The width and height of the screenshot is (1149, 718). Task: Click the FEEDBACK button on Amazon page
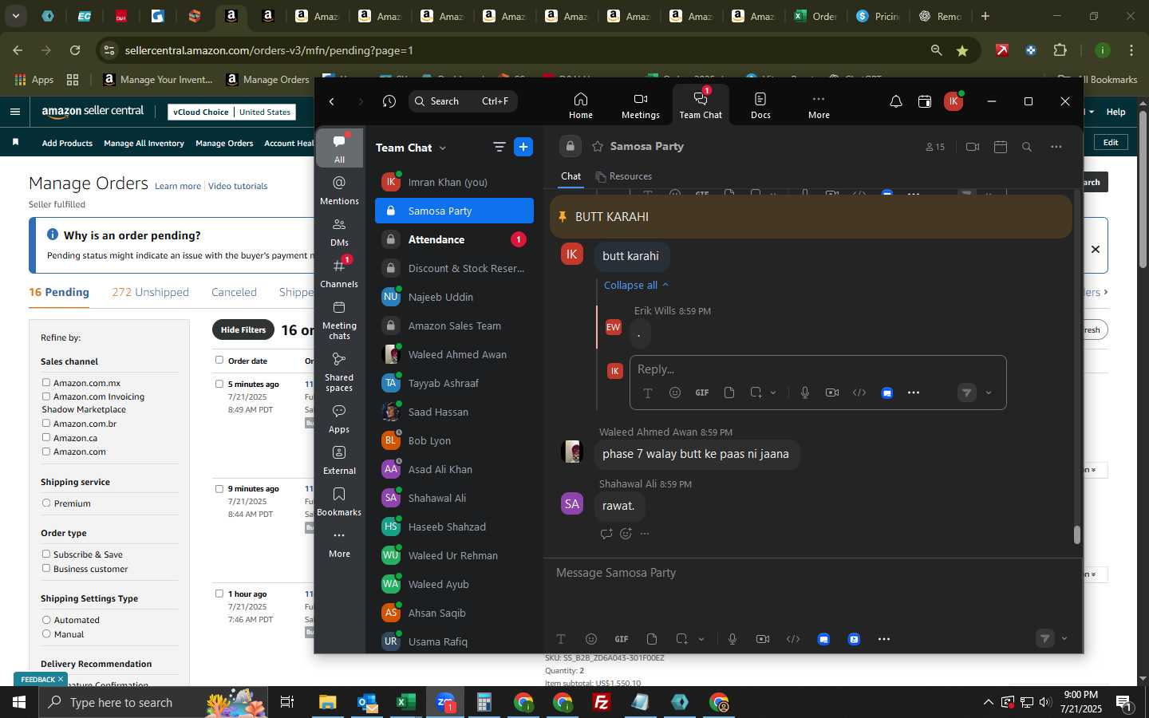[41, 679]
